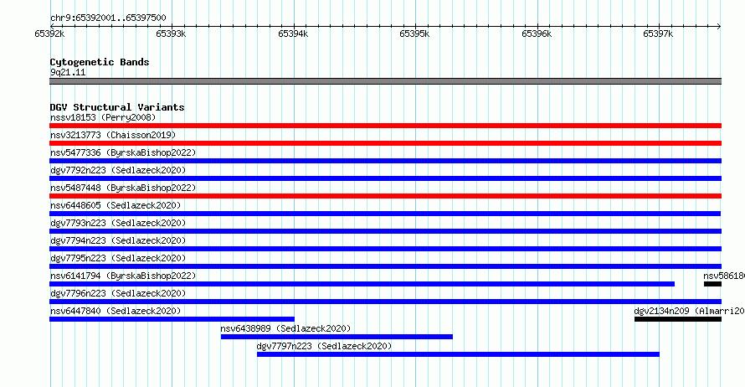Click the 65395k ruler tick label
The width and height of the screenshot is (745, 387).
(415, 34)
